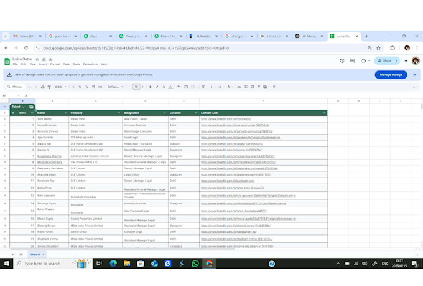Viewport: 423px width, 286px height.
Task: Open the Location column filter dropdown
Action: click(x=196, y=113)
